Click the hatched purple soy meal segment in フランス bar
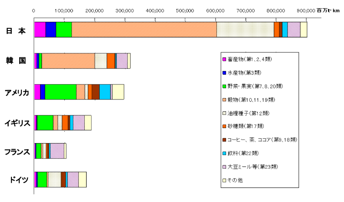This screenshot has width=344, height=202. (57, 151)
